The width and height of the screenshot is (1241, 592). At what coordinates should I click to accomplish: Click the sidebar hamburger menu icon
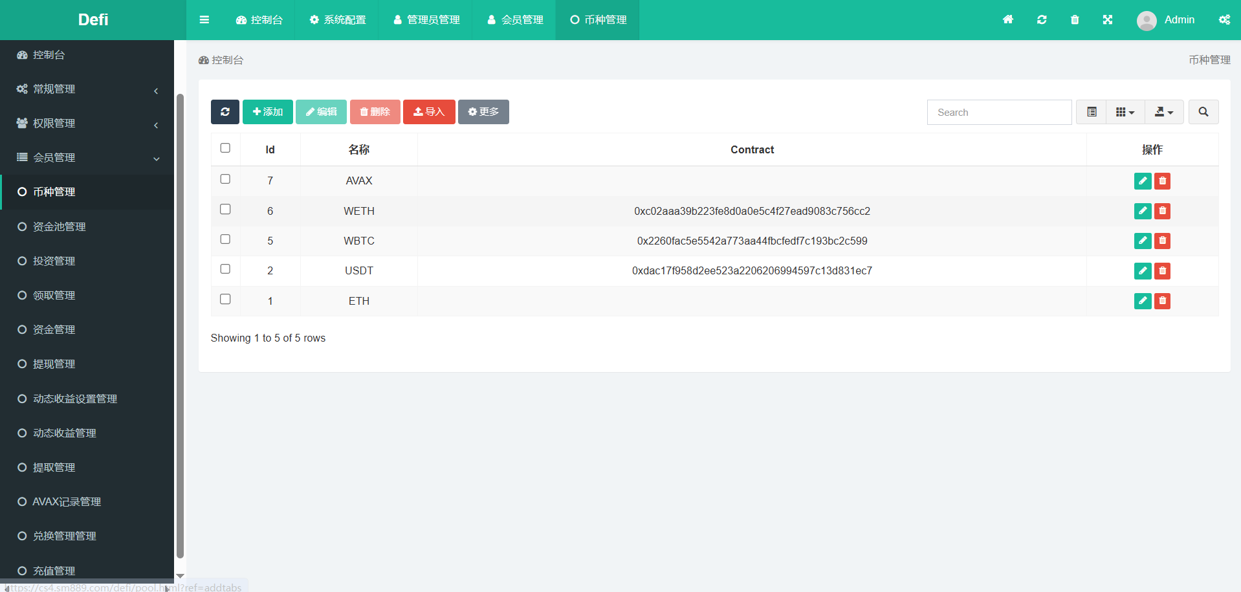(x=204, y=20)
